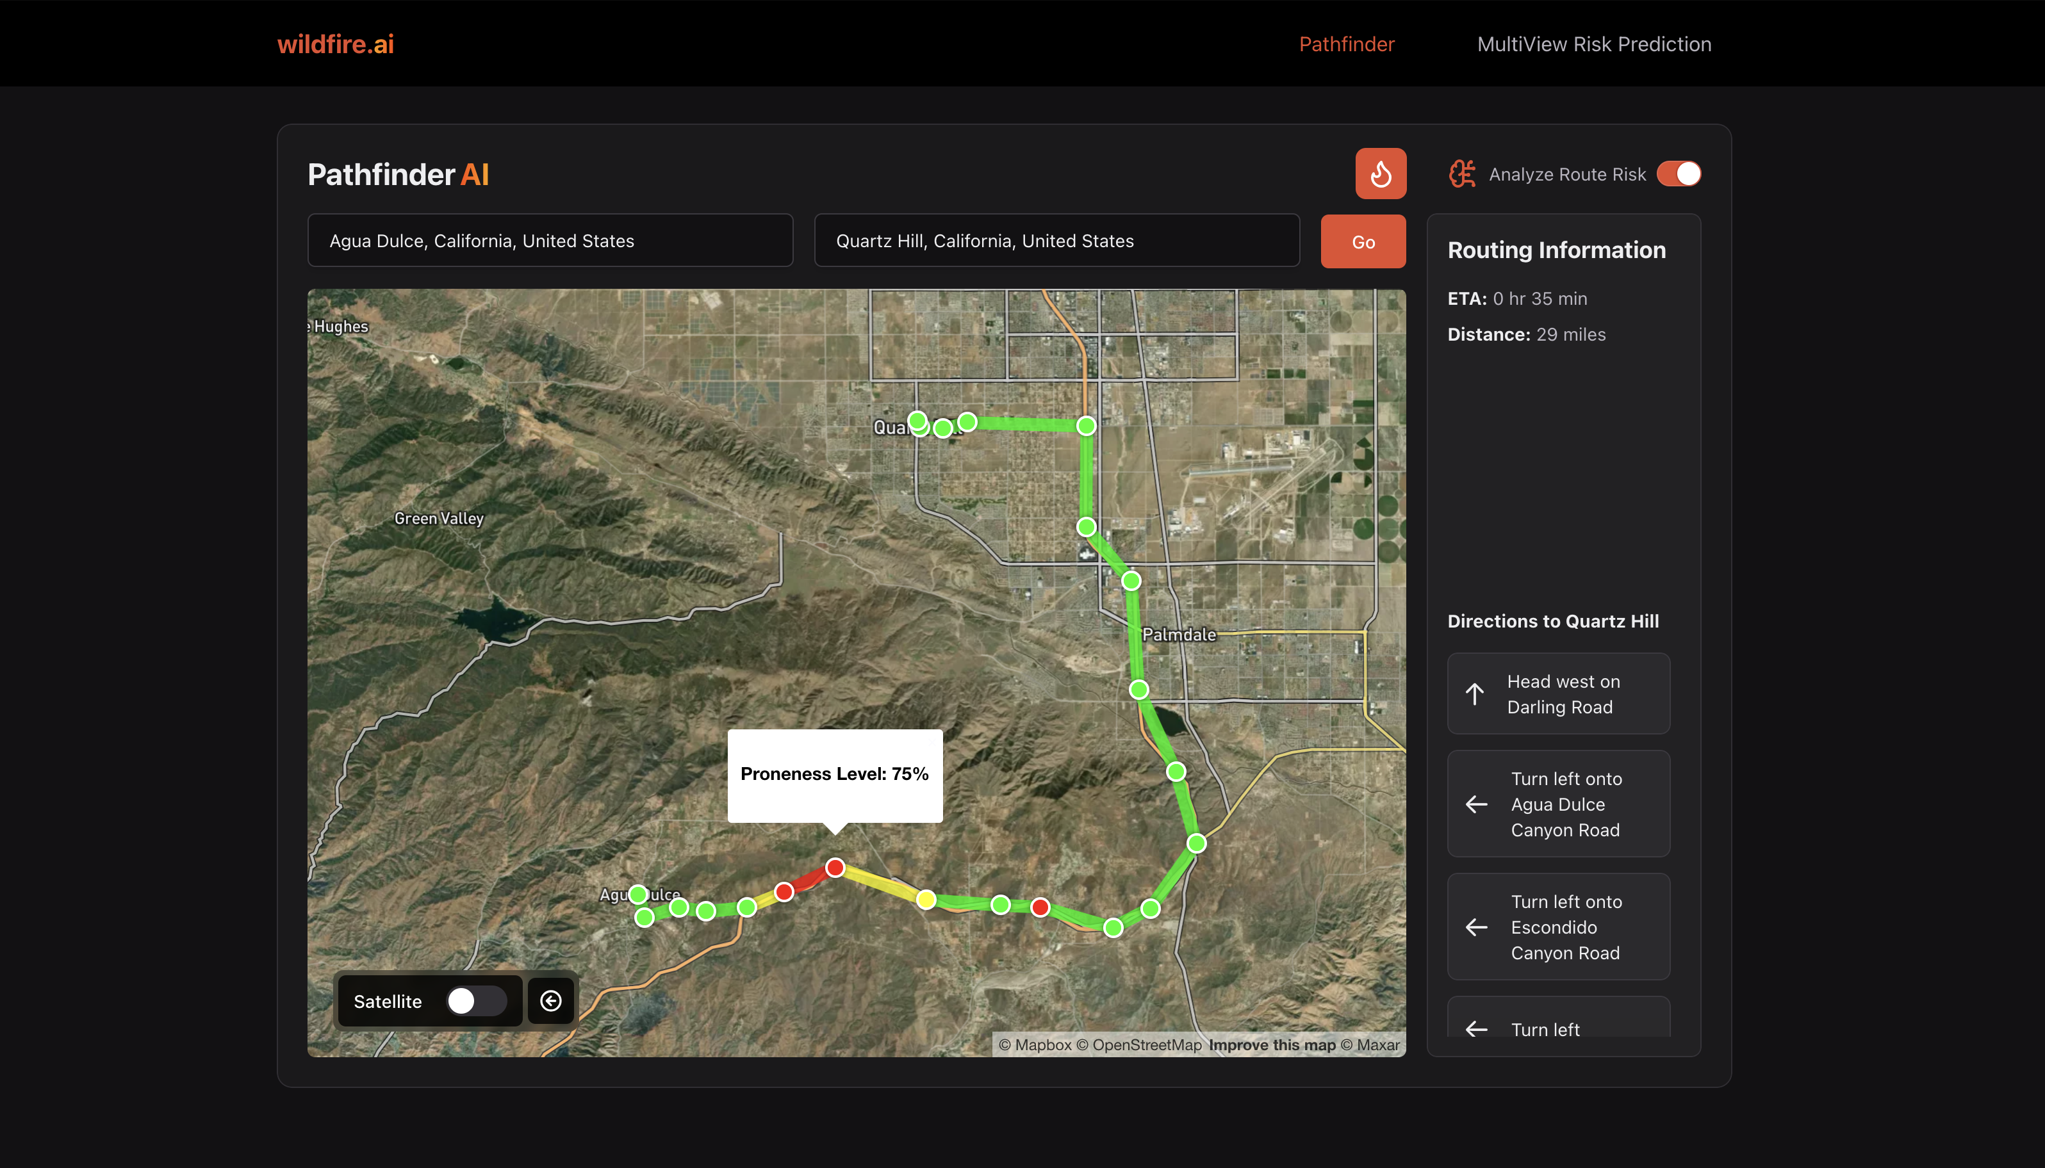The height and width of the screenshot is (1168, 2045).
Task: Enable the Satellite map toggle
Action: click(476, 1000)
